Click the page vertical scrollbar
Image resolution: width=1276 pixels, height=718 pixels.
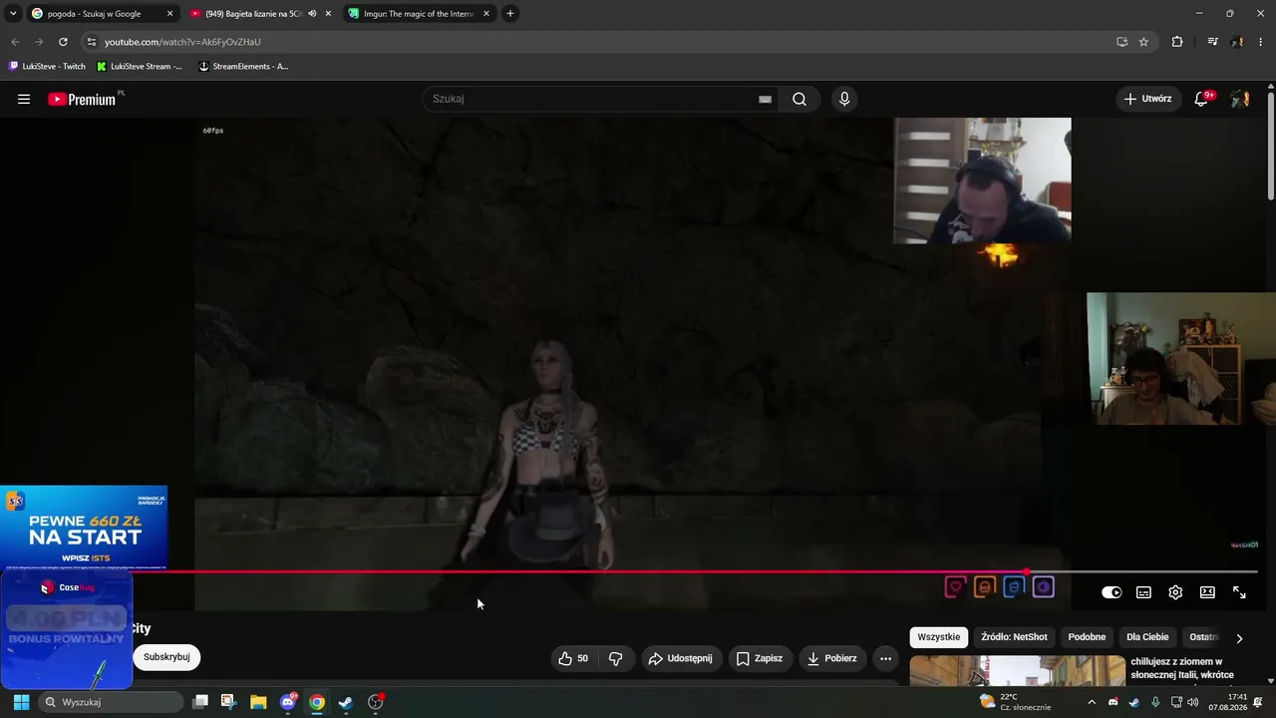[1270, 145]
